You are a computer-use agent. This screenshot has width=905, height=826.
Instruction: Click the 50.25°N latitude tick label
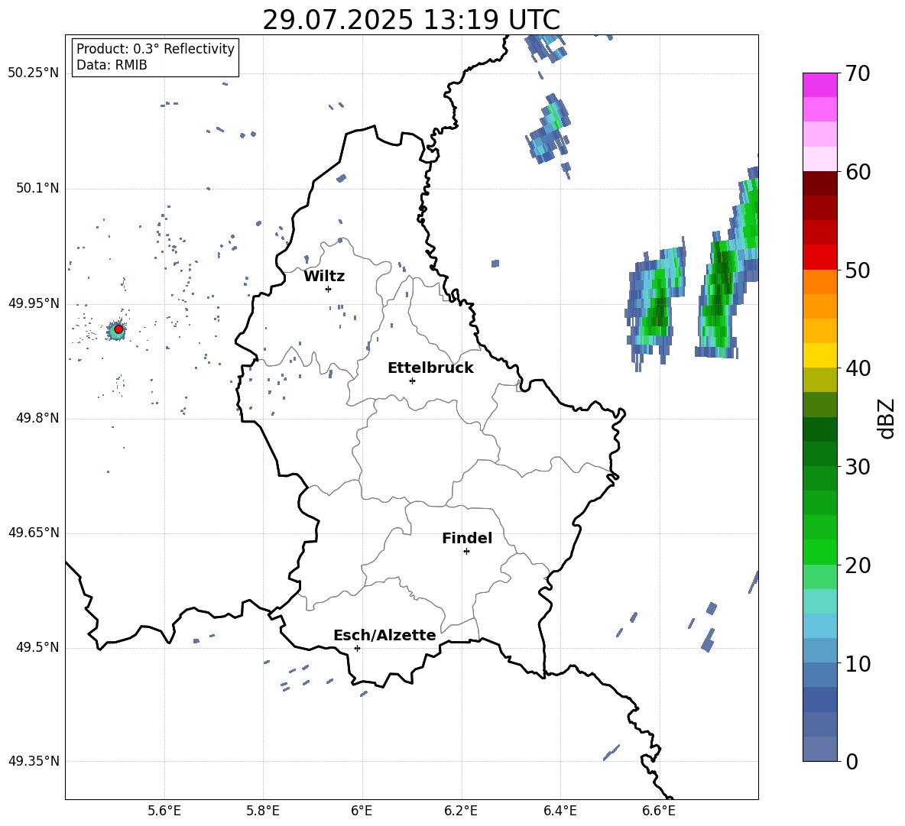(33, 73)
